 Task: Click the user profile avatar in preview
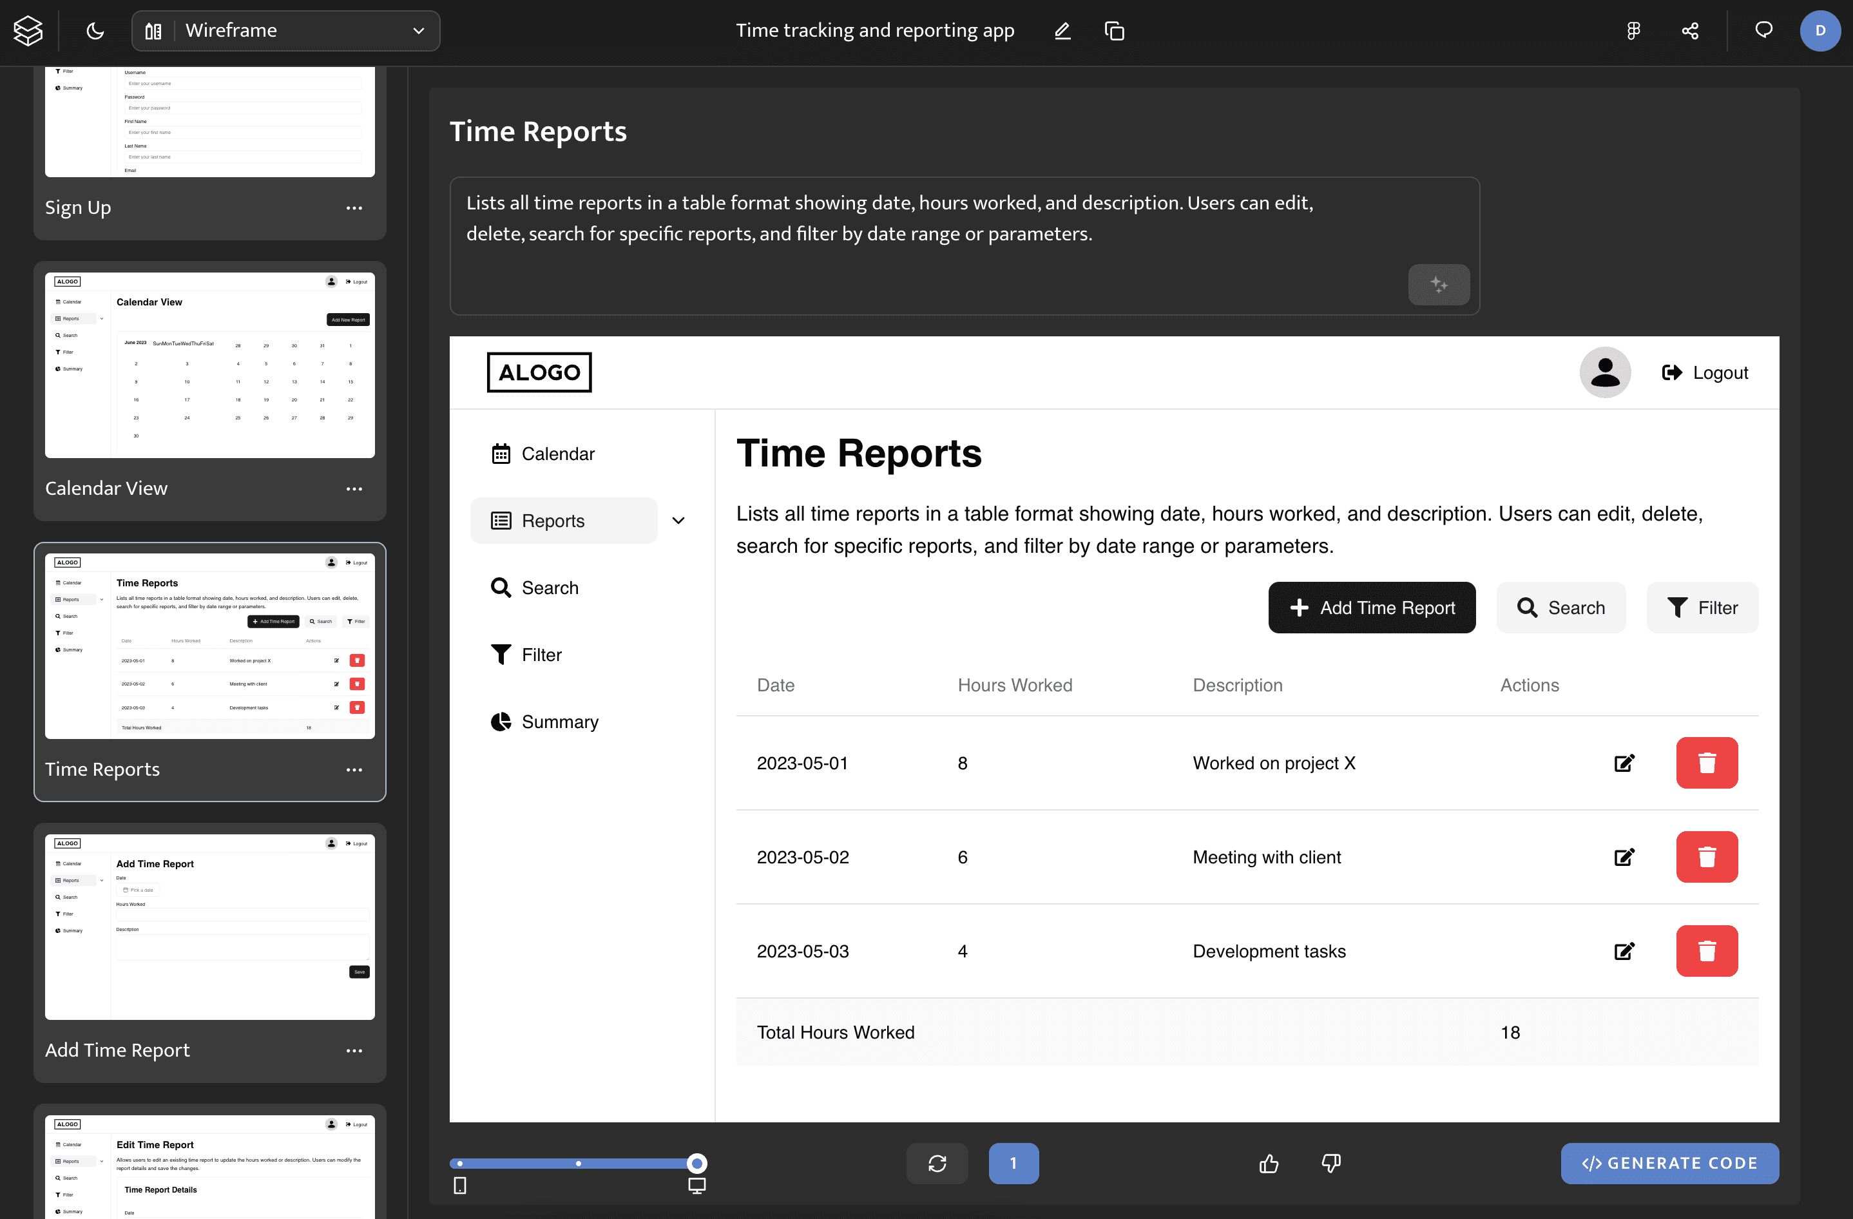[x=1605, y=372]
